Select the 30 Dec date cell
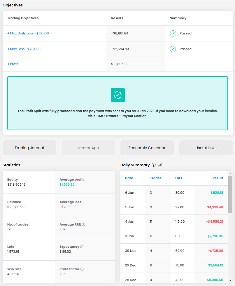This screenshot has height=286, width=235. tap(131, 251)
